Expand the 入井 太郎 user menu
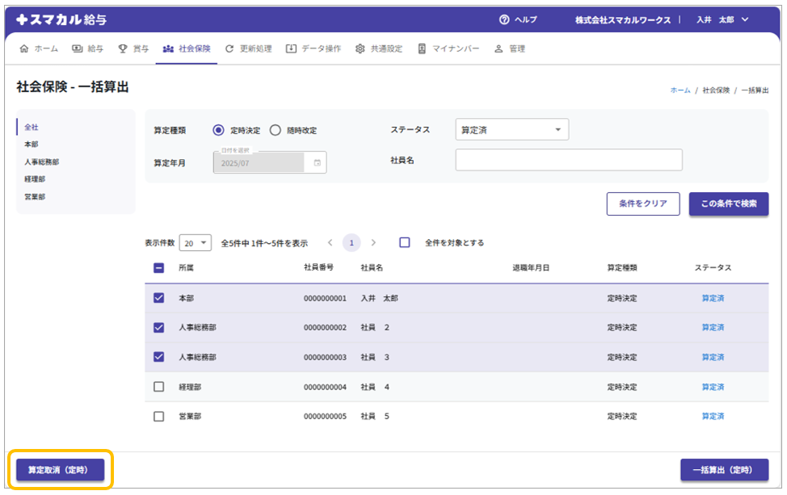The height and width of the screenshot is (495, 787). point(722,20)
